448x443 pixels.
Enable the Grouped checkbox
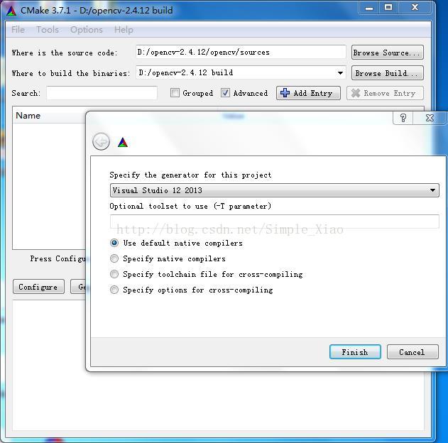(x=175, y=93)
